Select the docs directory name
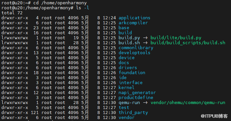The height and width of the screenshot is (121, 231). pyautogui.click(x=124, y=63)
